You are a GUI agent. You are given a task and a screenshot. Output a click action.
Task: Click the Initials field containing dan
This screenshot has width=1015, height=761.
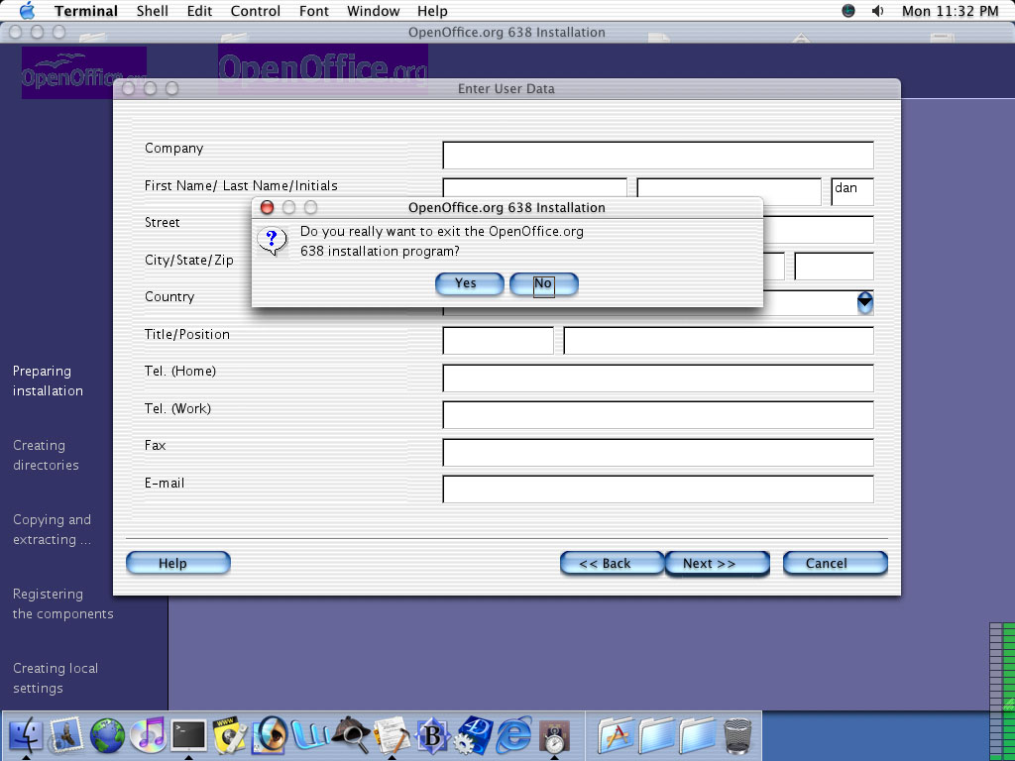(851, 192)
